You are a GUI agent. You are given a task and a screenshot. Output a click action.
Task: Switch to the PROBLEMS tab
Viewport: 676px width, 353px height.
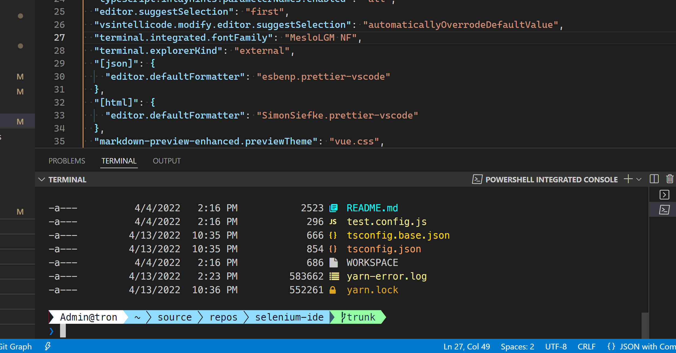coord(67,161)
